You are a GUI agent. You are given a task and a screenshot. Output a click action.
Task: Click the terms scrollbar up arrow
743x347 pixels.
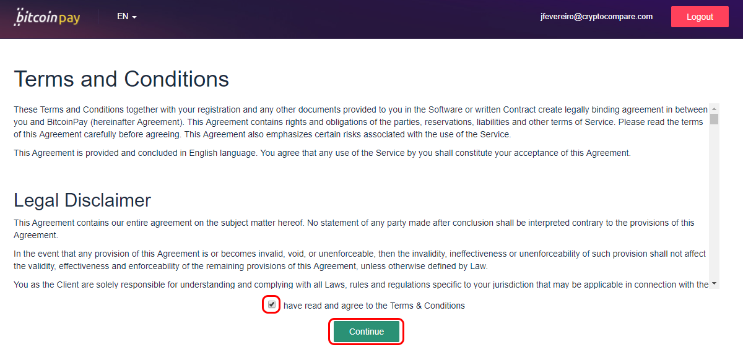click(715, 108)
